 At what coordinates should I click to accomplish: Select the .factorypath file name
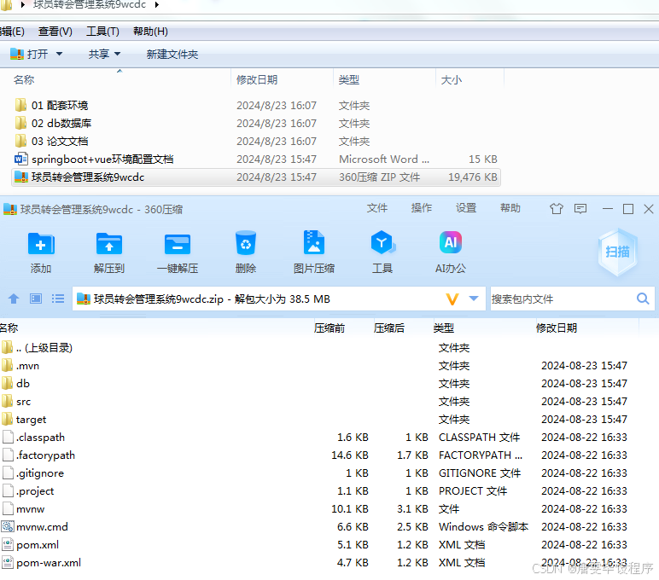click(45, 455)
